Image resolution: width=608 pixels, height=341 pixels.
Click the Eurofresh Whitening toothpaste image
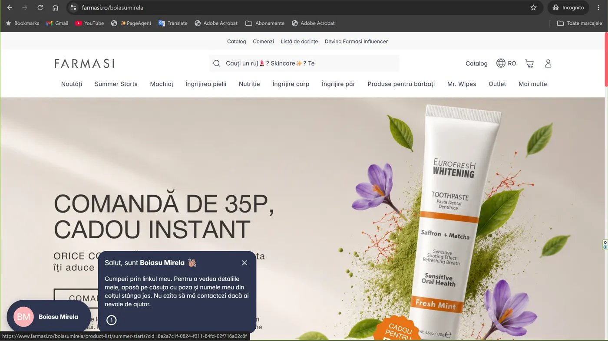tap(456, 221)
